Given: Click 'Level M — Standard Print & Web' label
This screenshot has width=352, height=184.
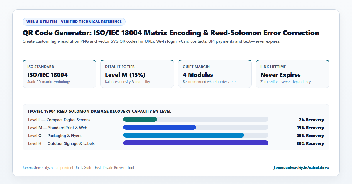Looking at the screenshot, I should [x=58, y=128].
